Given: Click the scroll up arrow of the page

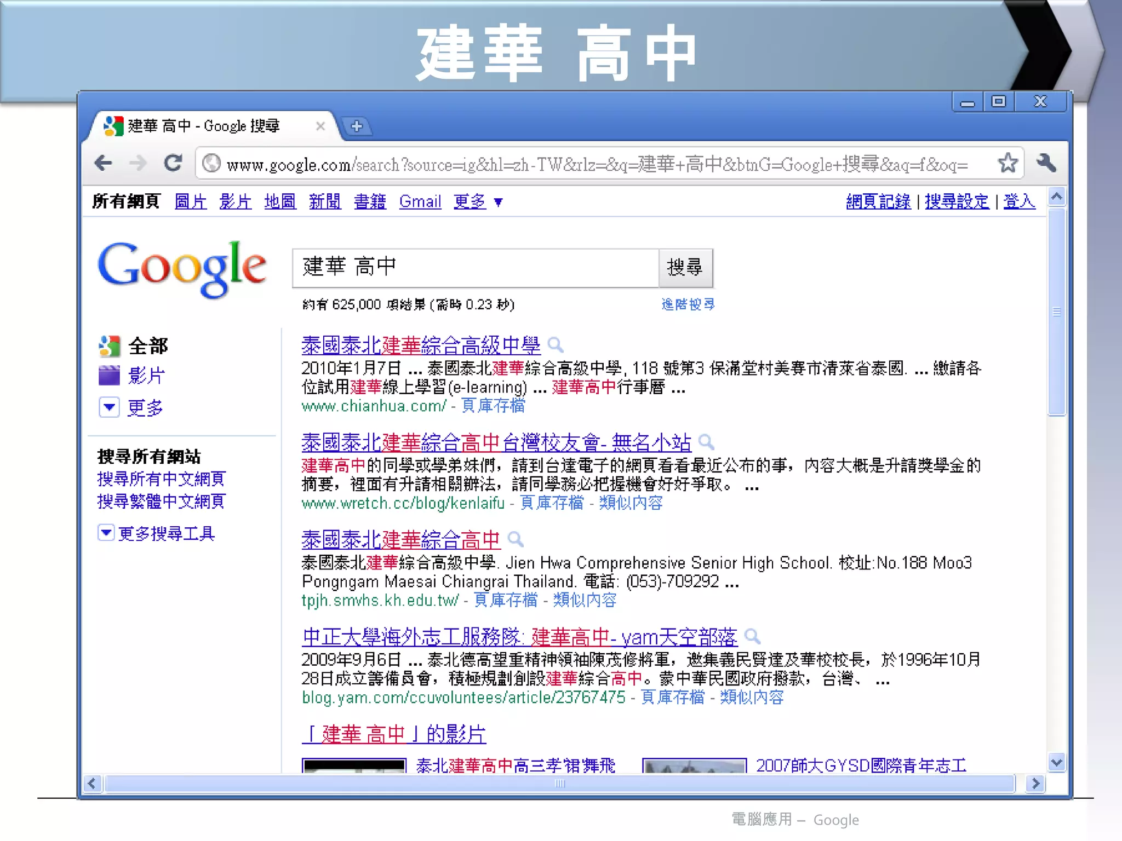Looking at the screenshot, I should (1057, 197).
